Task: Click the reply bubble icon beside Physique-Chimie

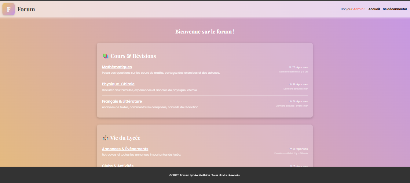Action: [291, 84]
